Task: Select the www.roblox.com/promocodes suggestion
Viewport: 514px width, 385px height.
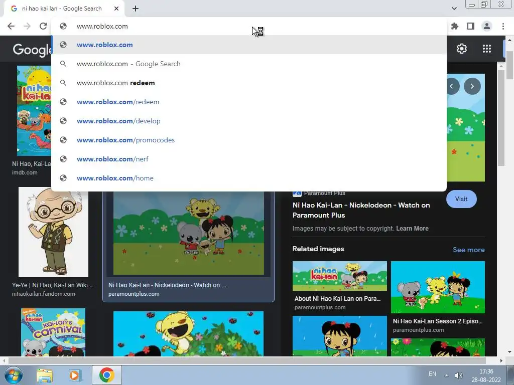Action: 249,140
